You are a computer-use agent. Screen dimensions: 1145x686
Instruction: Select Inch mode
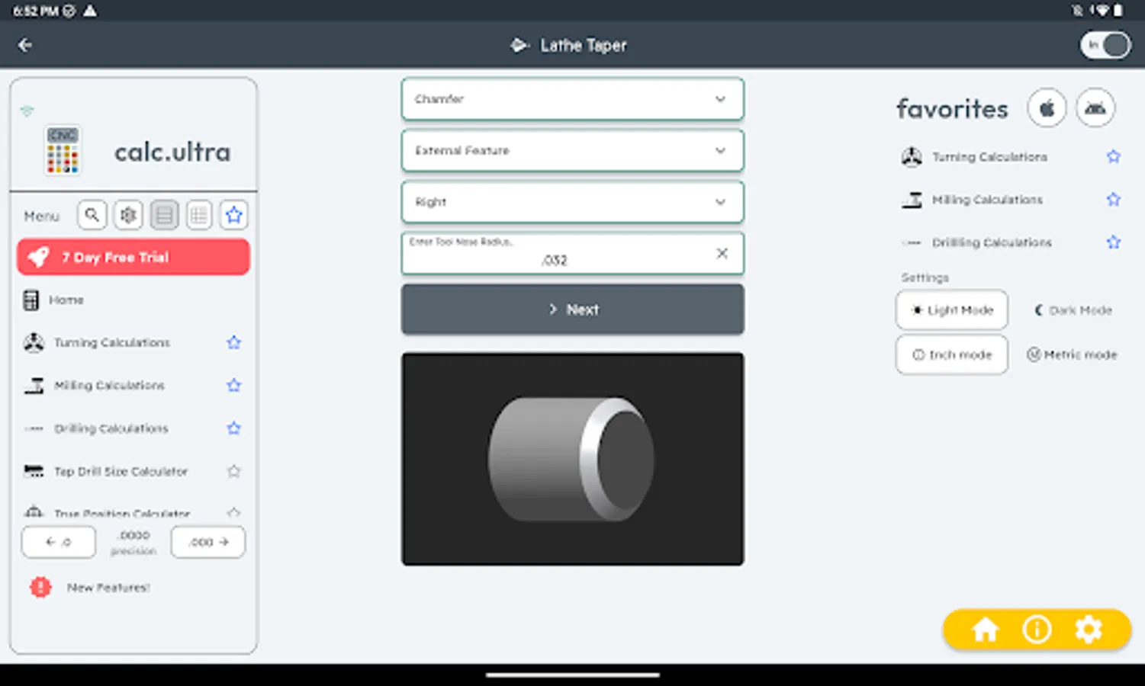point(952,354)
